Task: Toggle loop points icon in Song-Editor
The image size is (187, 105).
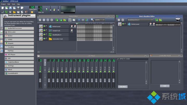Action: coord(83,20)
